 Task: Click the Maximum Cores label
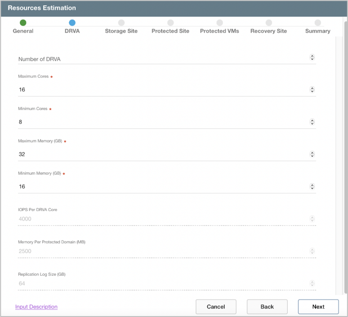point(33,76)
